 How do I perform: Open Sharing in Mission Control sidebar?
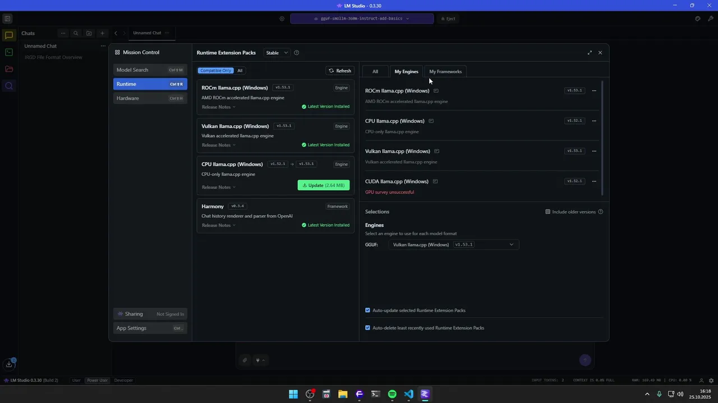[x=150, y=314]
